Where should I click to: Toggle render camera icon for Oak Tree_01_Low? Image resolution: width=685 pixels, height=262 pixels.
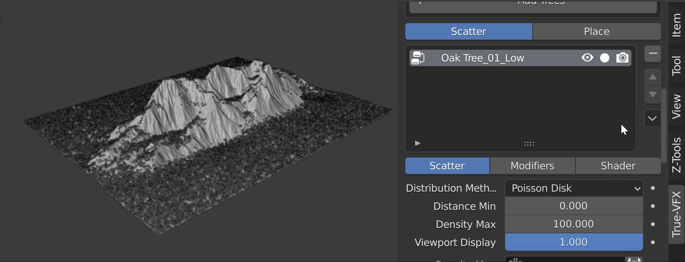[x=622, y=58]
